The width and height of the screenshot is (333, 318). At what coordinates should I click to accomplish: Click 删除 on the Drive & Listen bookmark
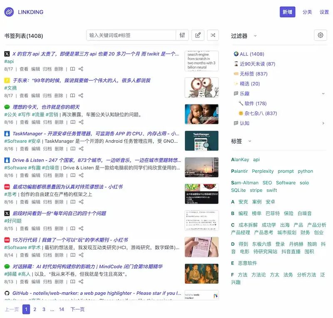(59, 175)
